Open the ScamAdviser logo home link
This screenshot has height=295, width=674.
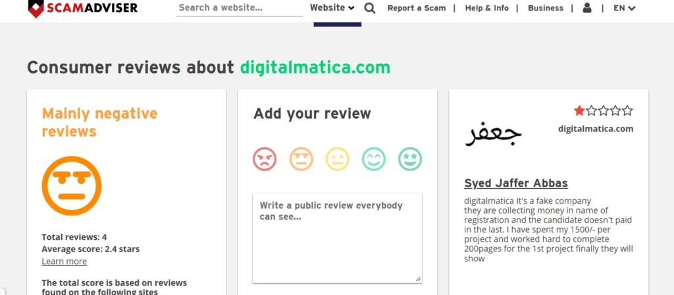83,8
